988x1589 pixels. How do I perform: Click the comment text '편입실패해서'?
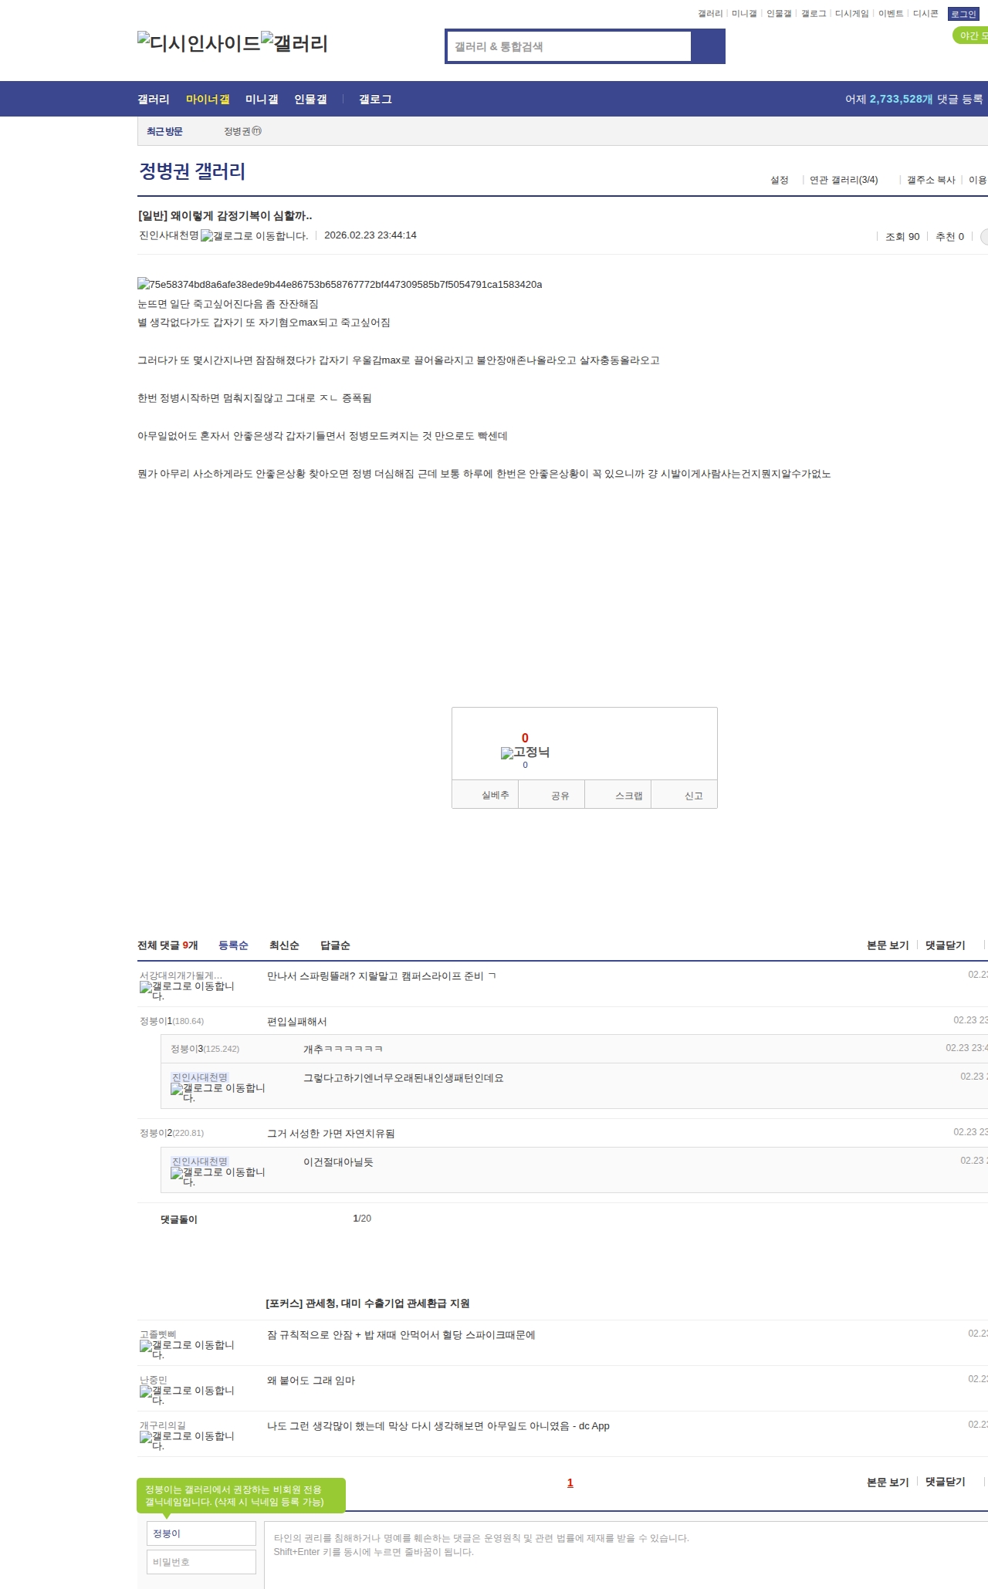click(297, 1022)
